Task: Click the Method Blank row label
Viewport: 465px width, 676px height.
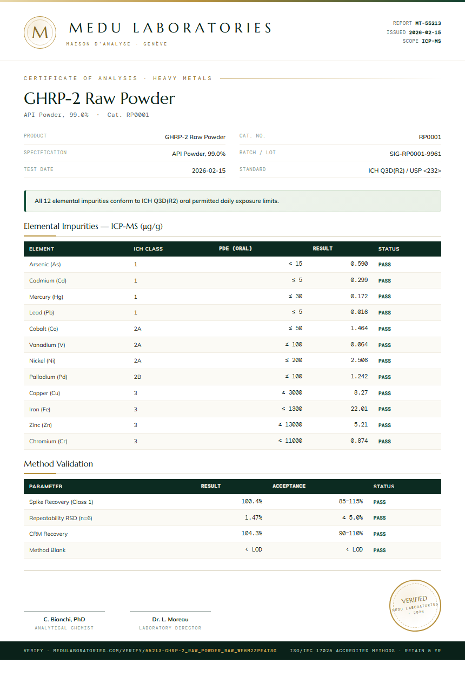Action: [x=48, y=550]
